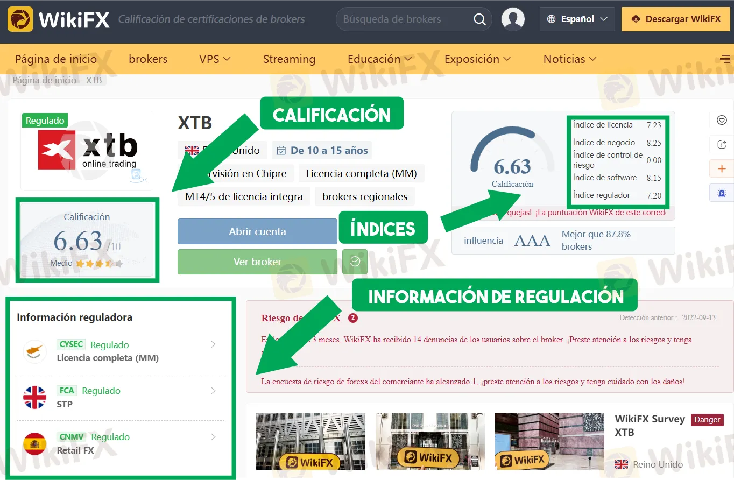Expand the Educación menu
734x480 pixels.
[380, 59]
